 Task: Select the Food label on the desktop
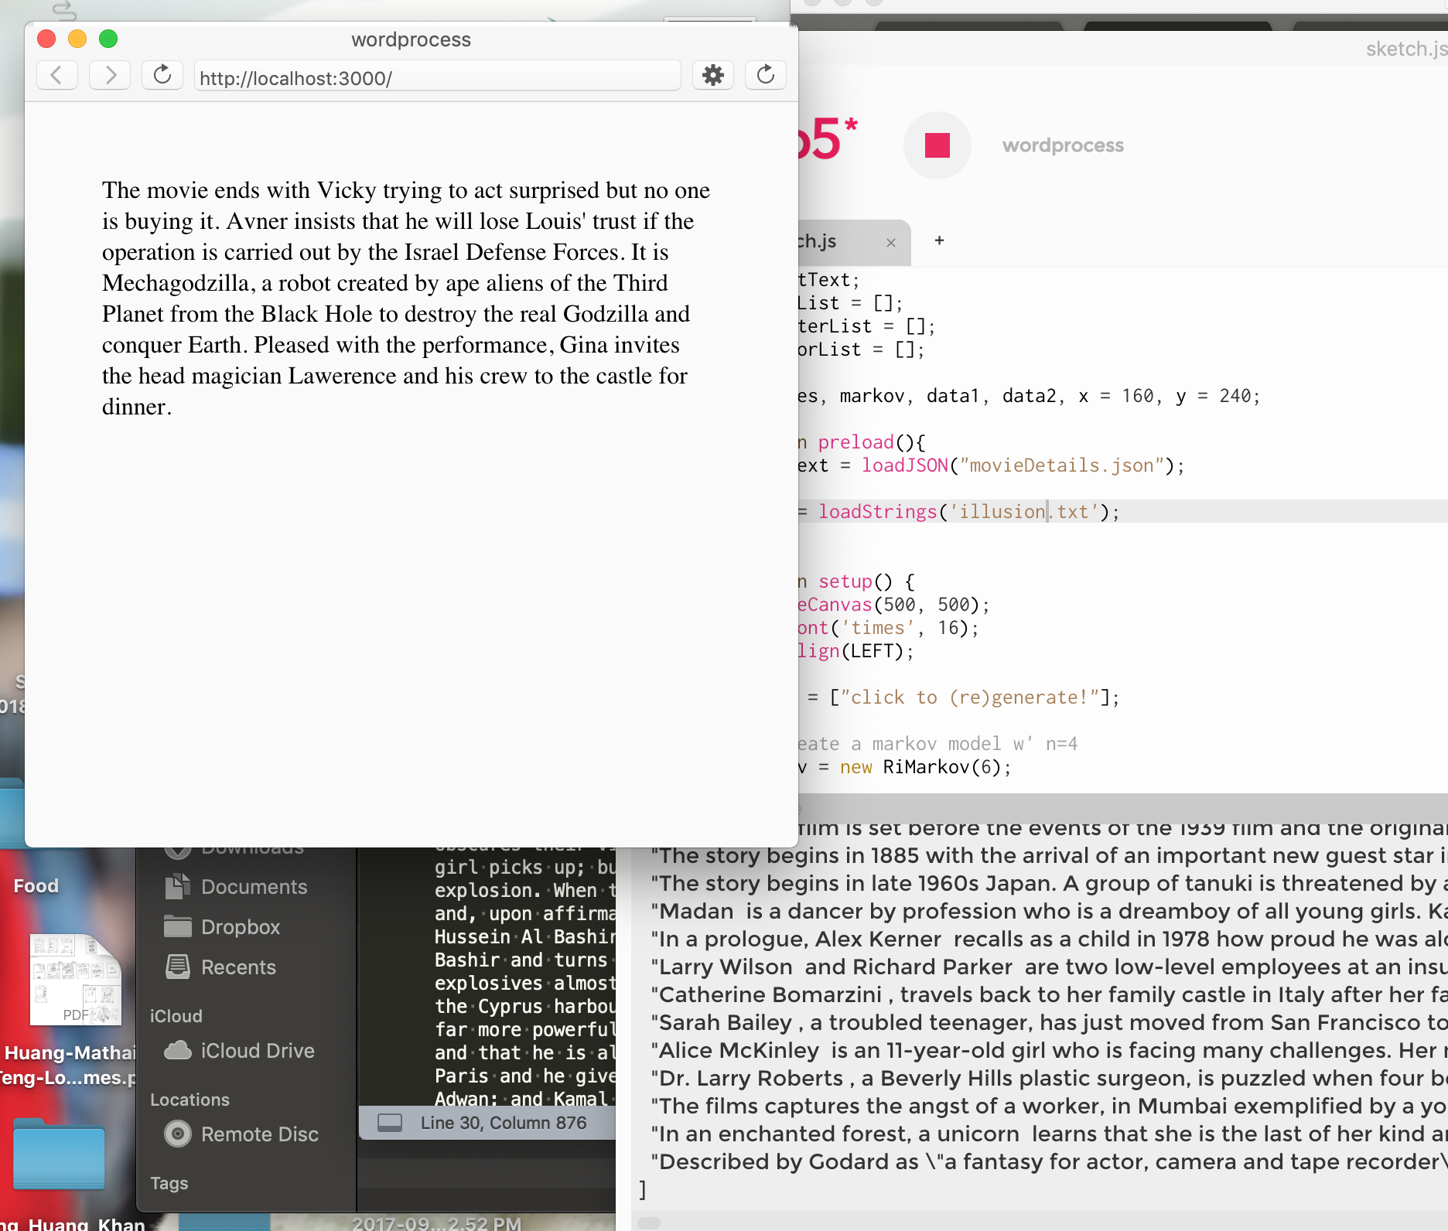coord(36,886)
